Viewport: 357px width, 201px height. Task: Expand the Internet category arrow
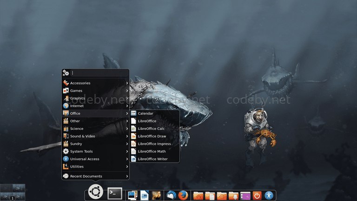tap(127, 106)
